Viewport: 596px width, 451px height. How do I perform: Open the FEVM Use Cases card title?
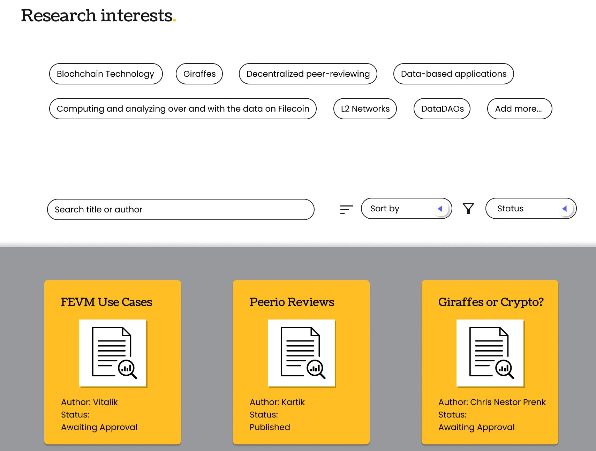pyautogui.click(x=106, y=302)
